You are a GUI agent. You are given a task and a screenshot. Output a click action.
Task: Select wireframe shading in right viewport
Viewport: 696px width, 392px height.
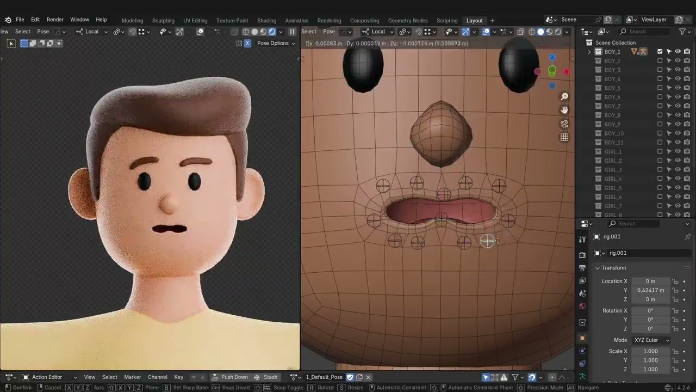click(x=532, y=32)
